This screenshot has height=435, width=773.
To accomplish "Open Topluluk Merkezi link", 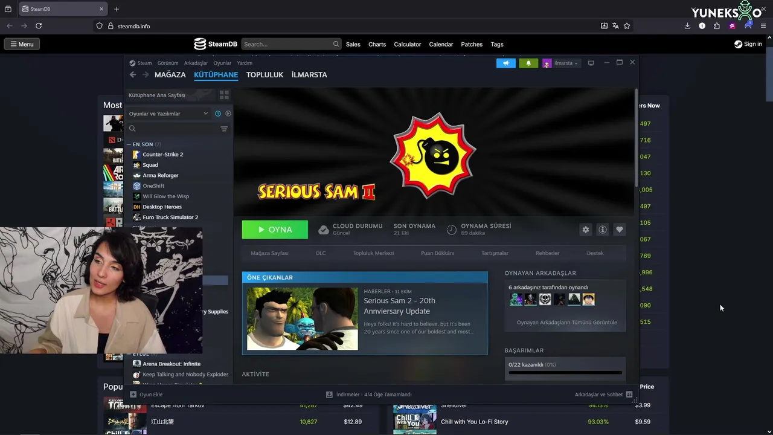I will click(x=373, y=253).
